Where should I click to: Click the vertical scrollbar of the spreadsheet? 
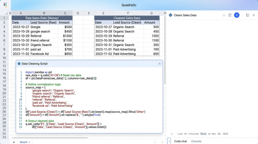pos(165,50)
